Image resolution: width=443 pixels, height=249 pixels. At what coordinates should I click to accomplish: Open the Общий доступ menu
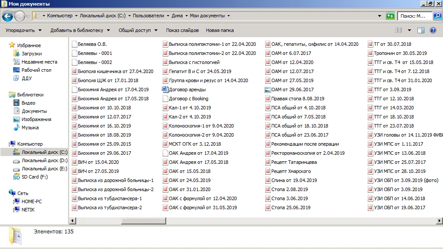138,30
